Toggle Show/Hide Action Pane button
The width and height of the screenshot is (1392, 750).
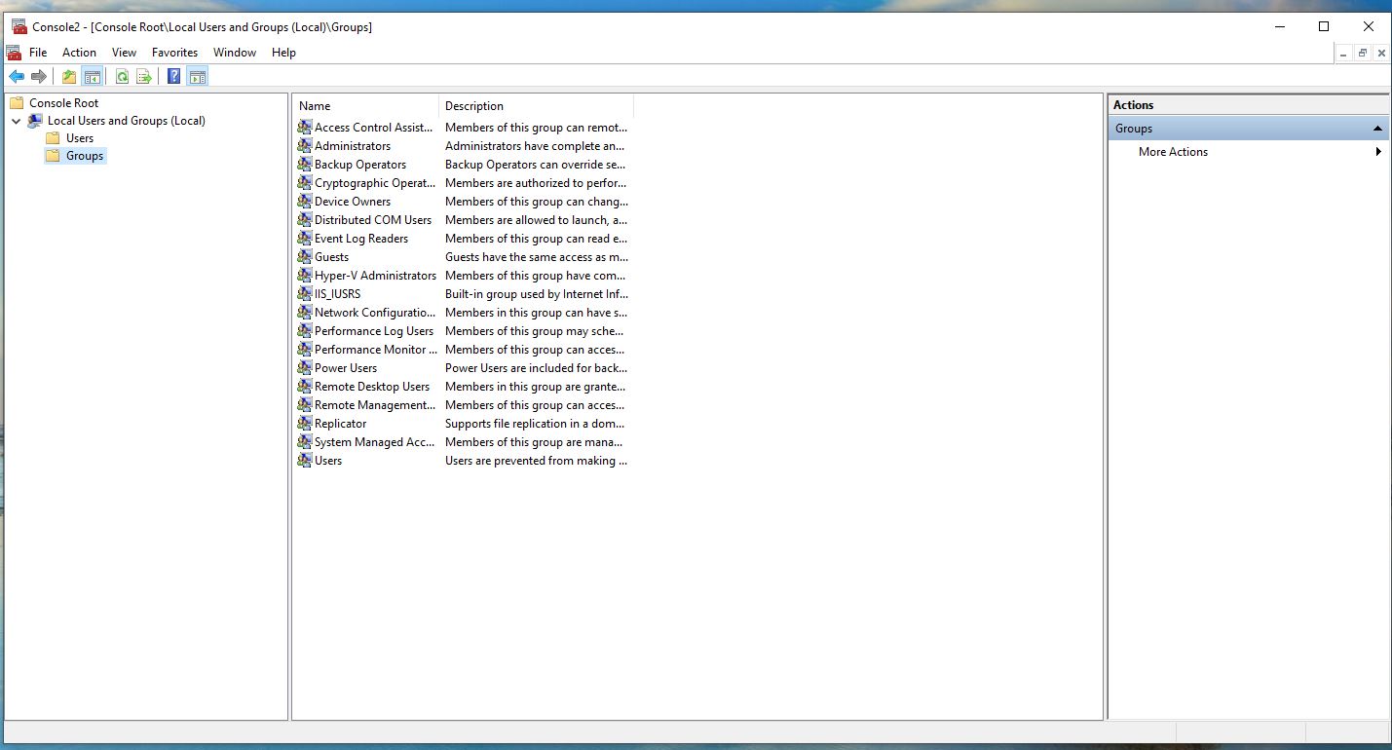click(x=197, y=77)
